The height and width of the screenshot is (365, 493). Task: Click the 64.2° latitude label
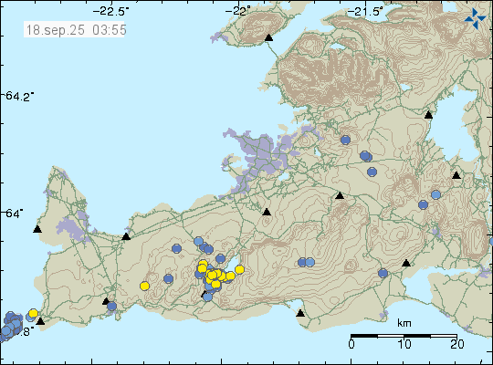coord(19,96)
